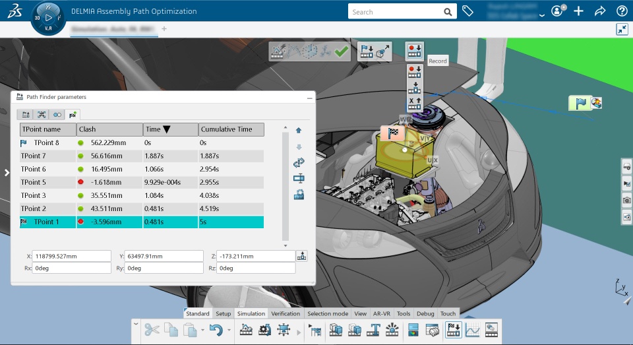Select the link rings tab in Path Finder panel
This screenshot has width=633, height=345.
pyautogui.click(x=57, y=115)
